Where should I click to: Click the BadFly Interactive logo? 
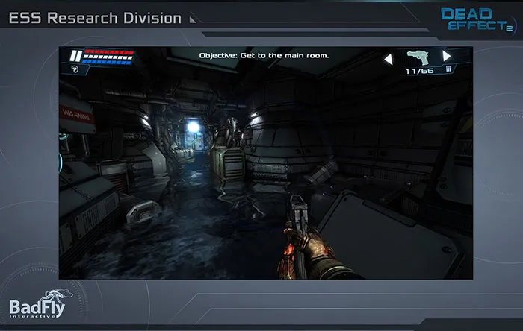coord(40,303)
